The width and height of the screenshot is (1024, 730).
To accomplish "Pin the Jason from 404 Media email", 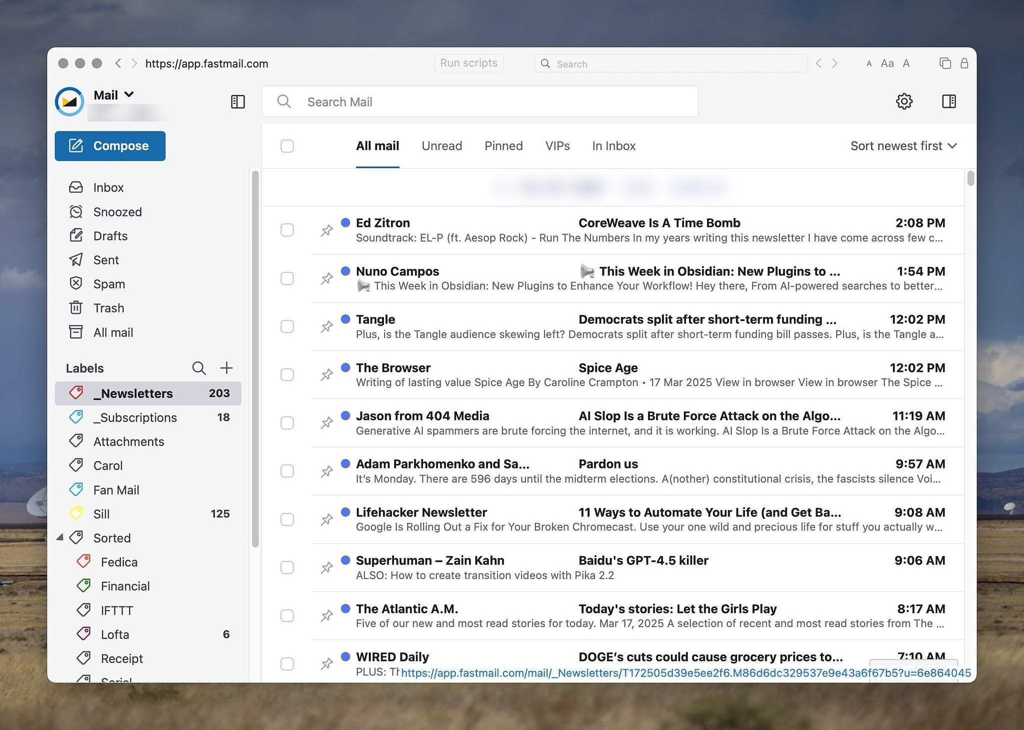I will tap(327, 423).
